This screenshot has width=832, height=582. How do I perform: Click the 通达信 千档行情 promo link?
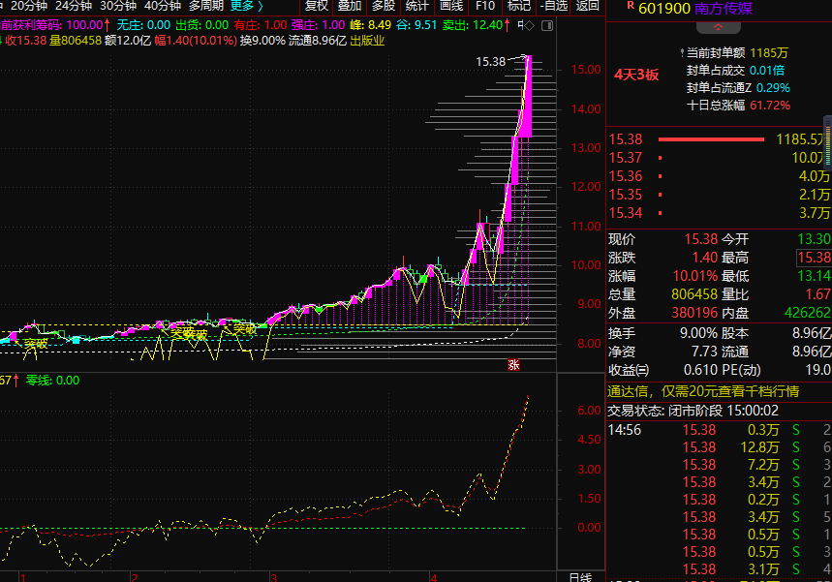tap(703, 391)
